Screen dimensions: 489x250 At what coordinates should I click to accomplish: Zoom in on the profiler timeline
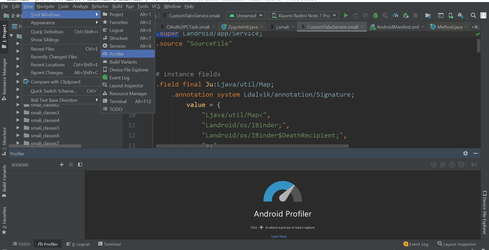pos(443,165)
